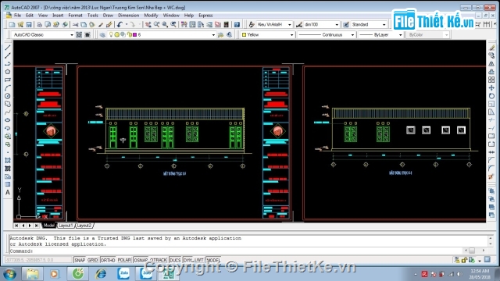Viewport: 500px width, 281px height.
Task: Click the Undo arrow icon
Action: pos(120,24)
